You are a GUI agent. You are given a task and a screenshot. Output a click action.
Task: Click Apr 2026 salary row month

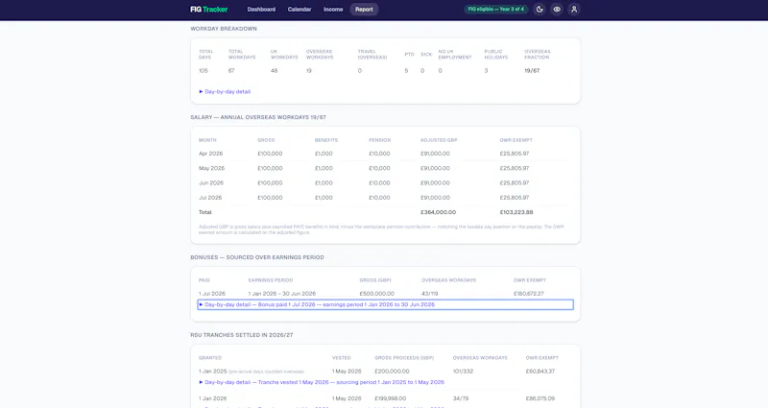(210, 154)
